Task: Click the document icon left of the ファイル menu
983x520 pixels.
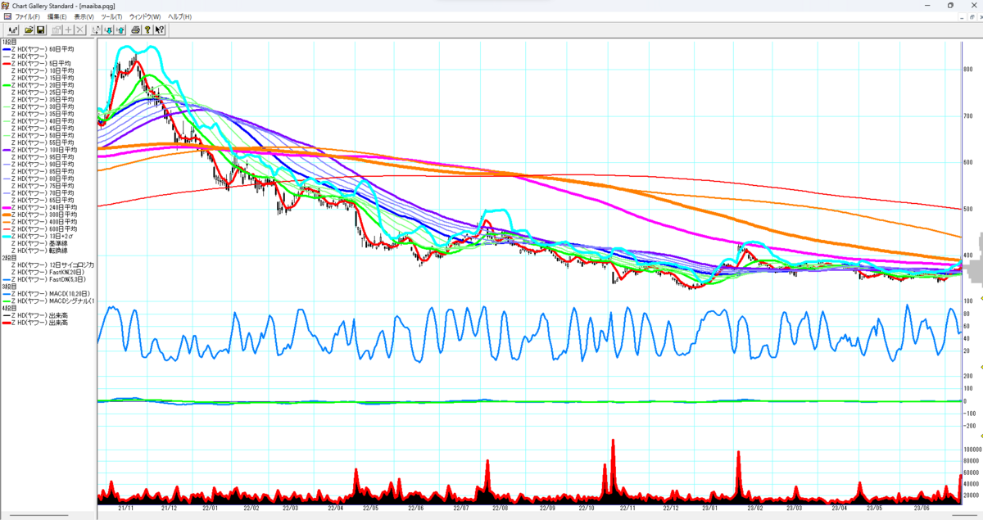Action: (x=7, y=16)
